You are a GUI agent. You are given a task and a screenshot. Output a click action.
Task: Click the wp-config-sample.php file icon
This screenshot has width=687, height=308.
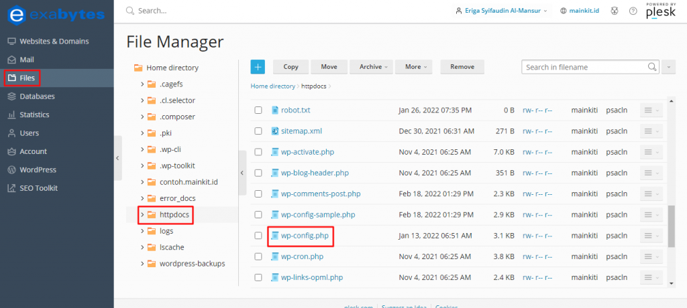point(274,214)
